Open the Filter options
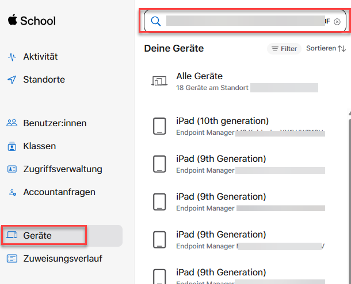Image resolution: width=351 pixels, height=284 pixels. click(x=284, y=49)
